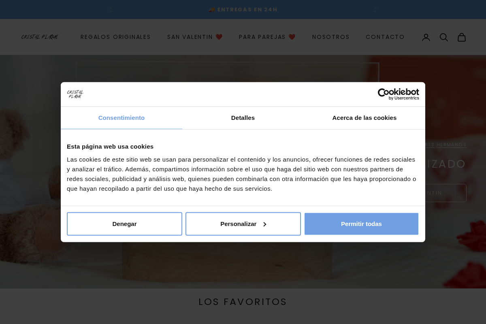The image size is (486, 324).
Task: Click the Cristal Plaque header logo
Action: coord(40,37)
